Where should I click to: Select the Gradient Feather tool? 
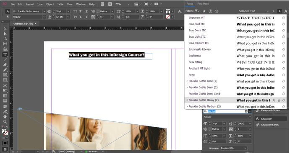pos(5,101)
